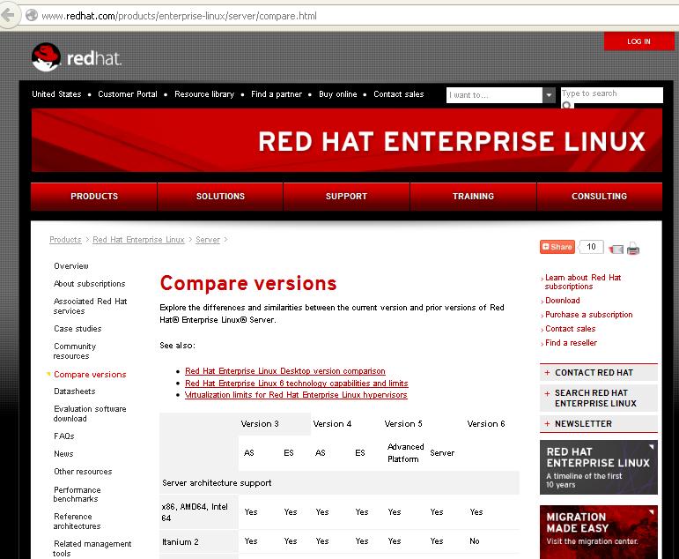This screenshot has height=559, width=679.
Task: Go back with the browser back arrow
Action: coord(8,15)
